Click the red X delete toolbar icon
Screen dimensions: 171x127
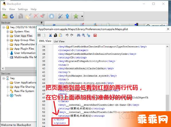point(36,16)
